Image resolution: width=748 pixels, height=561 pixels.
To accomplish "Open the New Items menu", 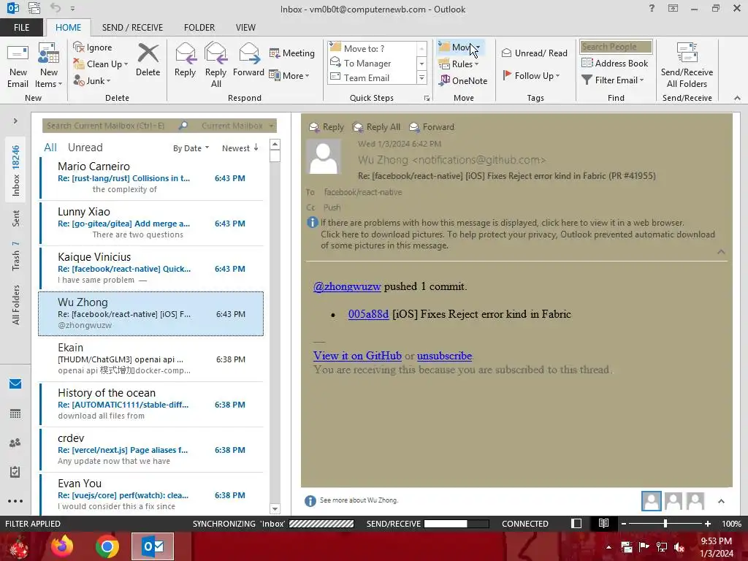I will coord(49,65).
